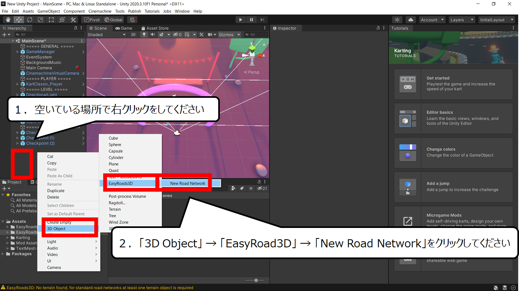The width and height of the screenshot is (519, 291).
Task: Open Hierarchy create plus button
Action: (x=6, y=35)
